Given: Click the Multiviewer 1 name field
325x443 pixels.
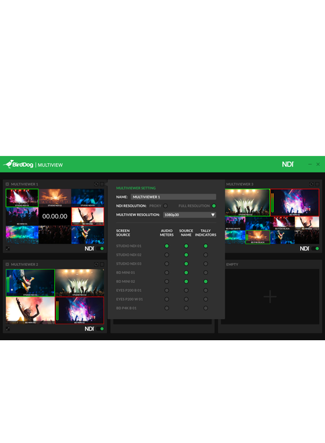Looking at the screenshot, I should coord(174,197).
